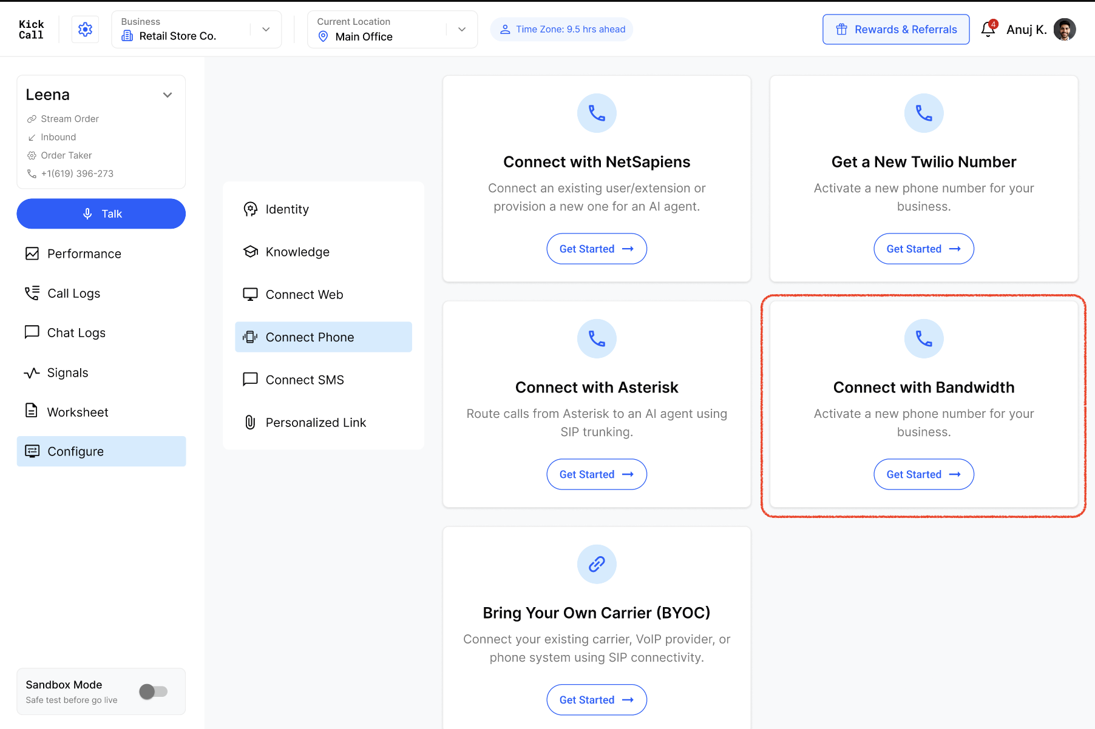The height and width of the screenshot is (729, 1095).
Task: Click the blue Talk button
Action: [101, 213]
